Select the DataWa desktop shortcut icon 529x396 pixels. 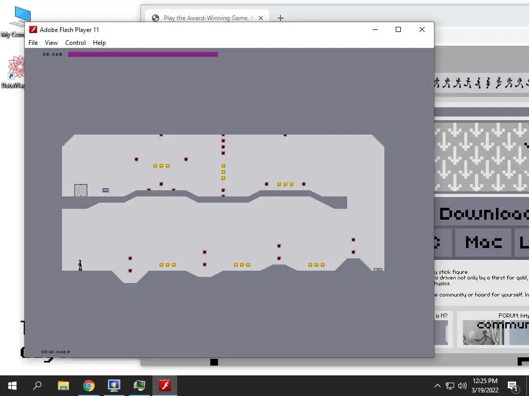click(15, 72)
